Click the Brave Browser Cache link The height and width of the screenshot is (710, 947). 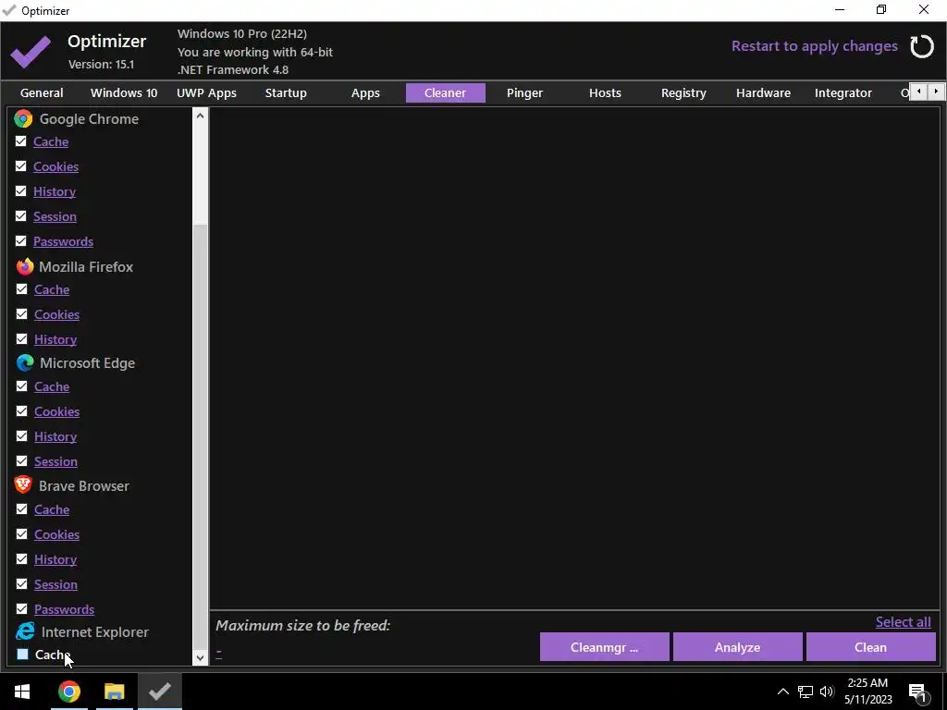(52, 509)
